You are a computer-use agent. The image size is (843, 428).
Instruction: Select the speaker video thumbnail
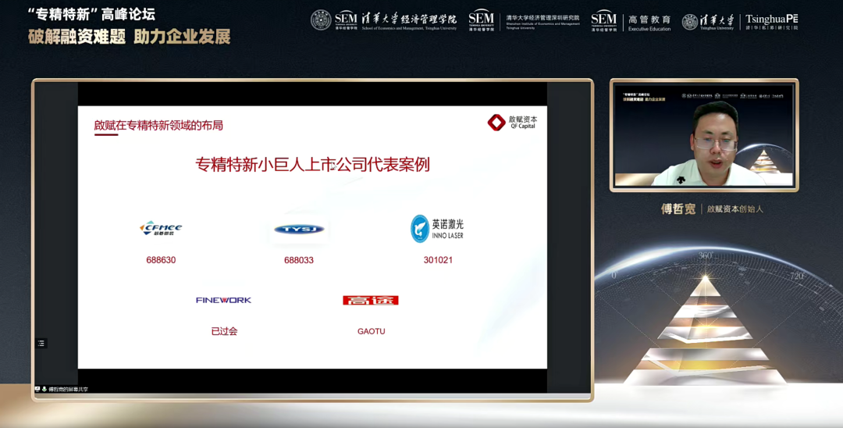[704, 134]
